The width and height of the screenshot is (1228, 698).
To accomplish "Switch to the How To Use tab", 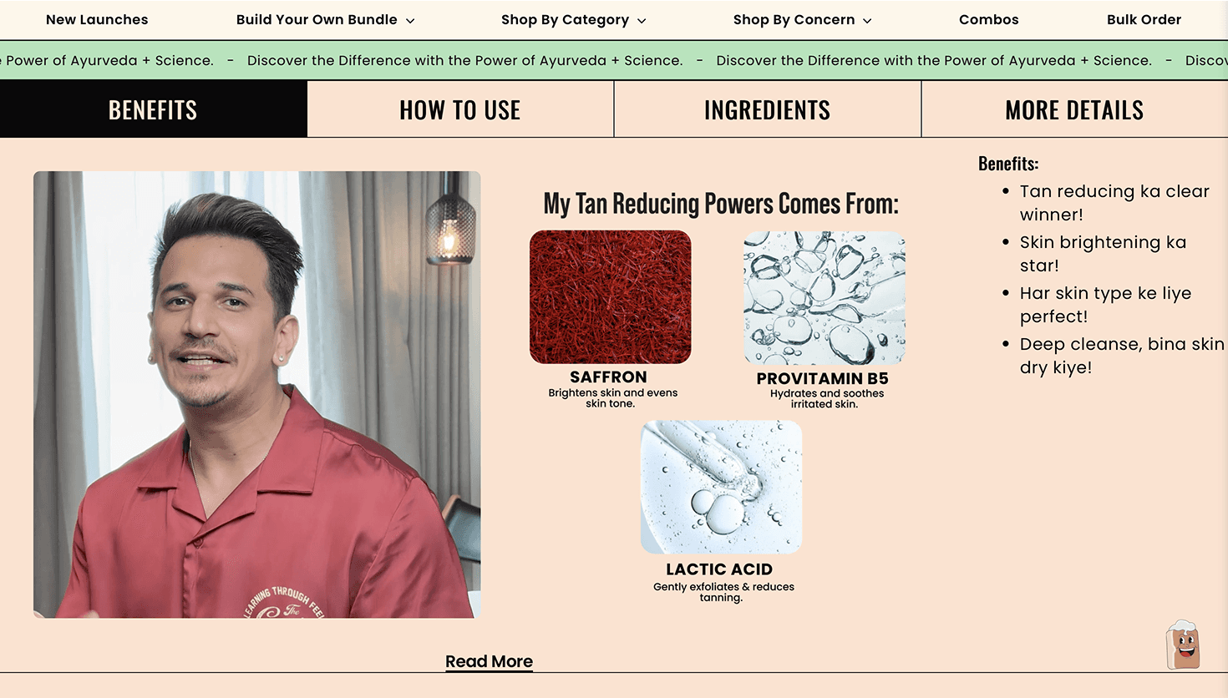I will click(x=460, y=109).
